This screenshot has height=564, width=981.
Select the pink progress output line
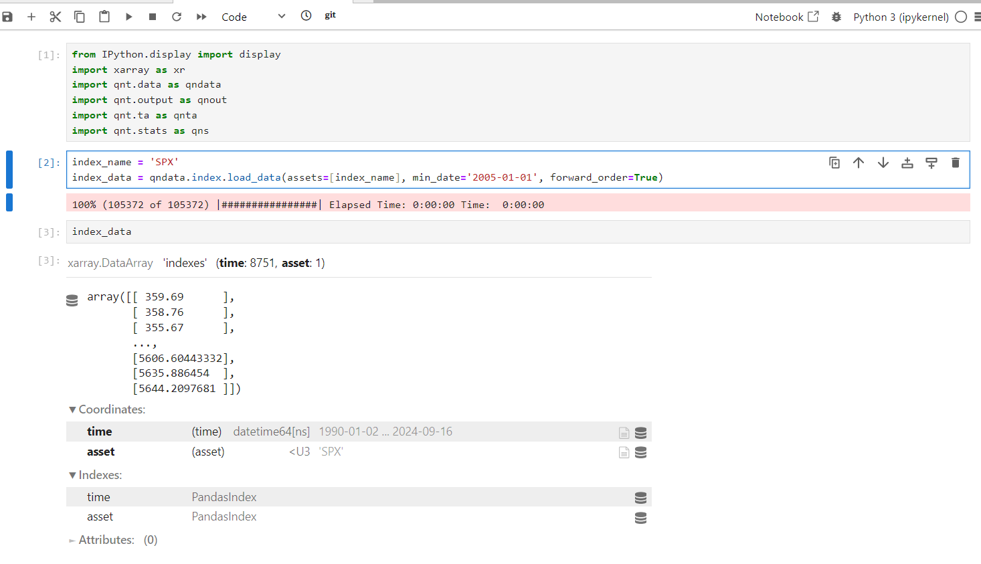tap(518, 203)
